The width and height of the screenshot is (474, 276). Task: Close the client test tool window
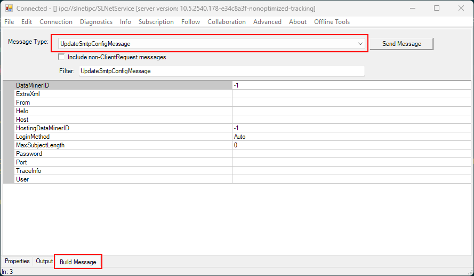(461, 8)
